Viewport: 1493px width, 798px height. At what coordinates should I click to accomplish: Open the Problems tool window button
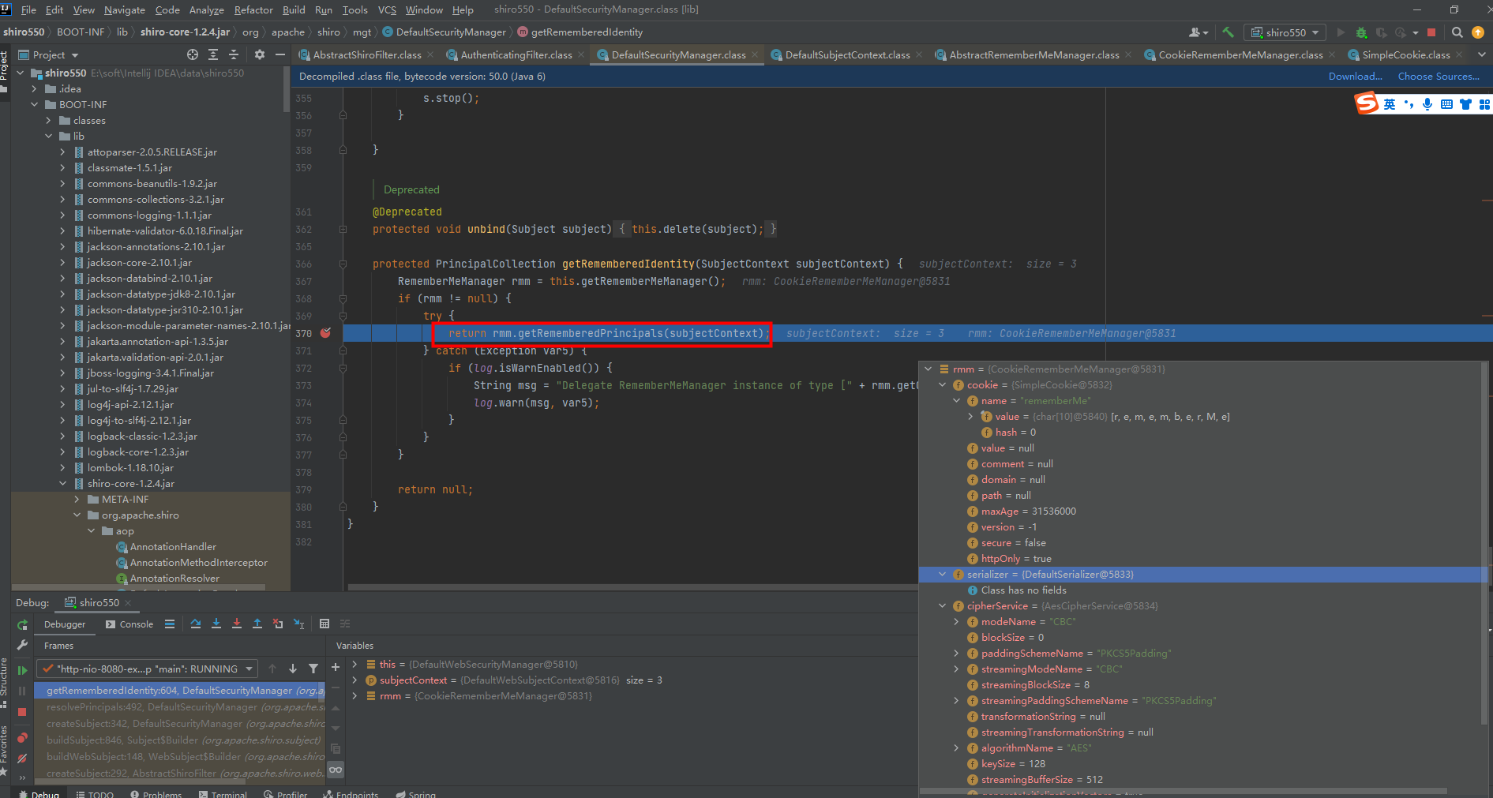click(x=156, y=793)
